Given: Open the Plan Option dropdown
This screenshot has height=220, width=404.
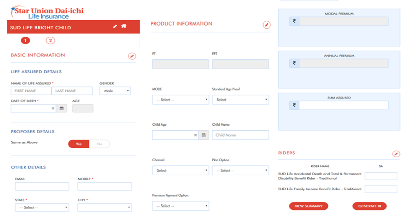Looking at the screenshot, I should (240, 170).
